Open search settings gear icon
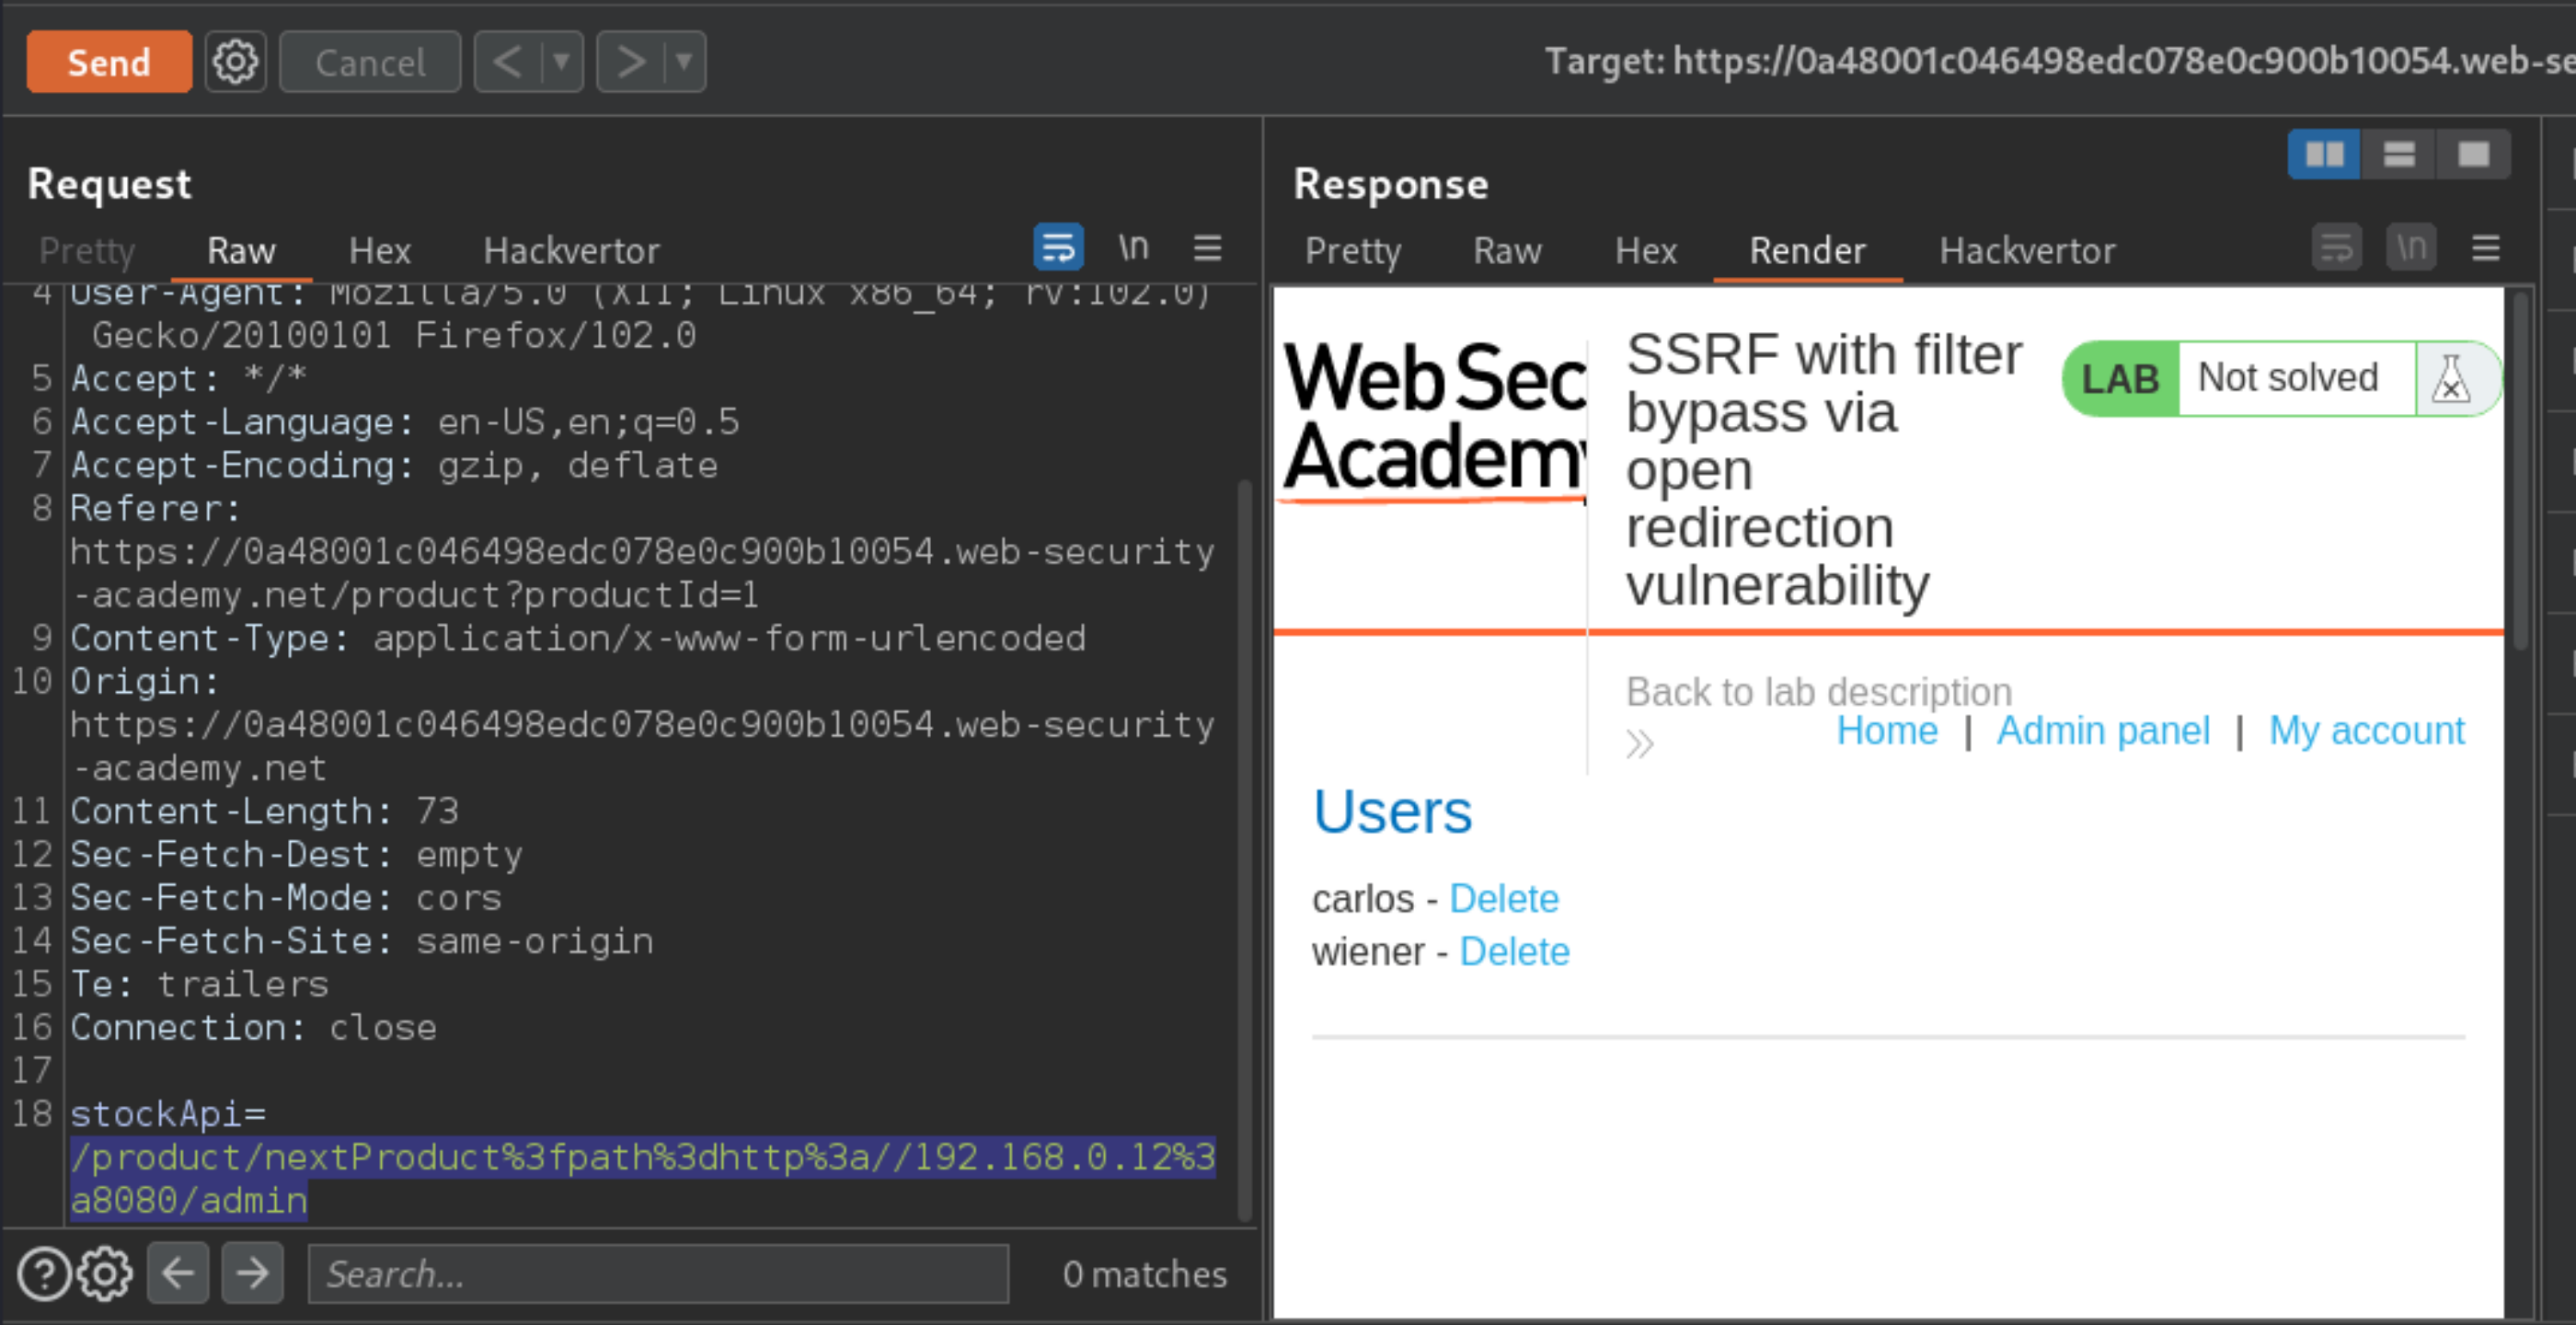This screenshot has height=1325, width=2576. tap(105, 1274)
